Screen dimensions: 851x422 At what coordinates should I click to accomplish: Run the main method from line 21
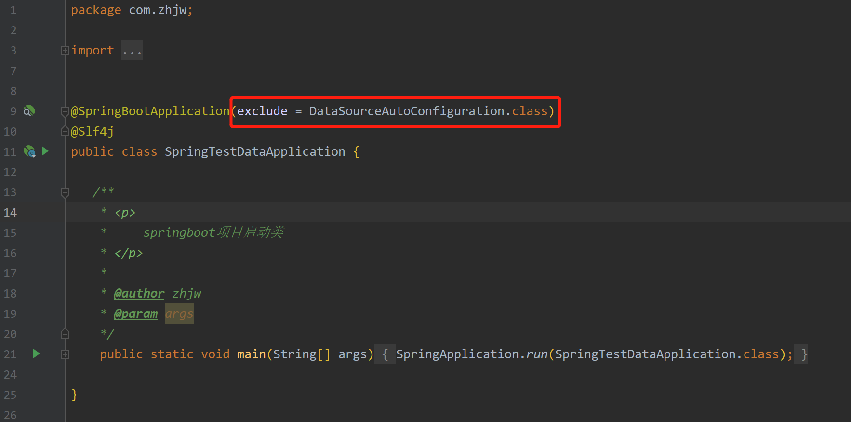pyautogui.click(x=36, y=354)
